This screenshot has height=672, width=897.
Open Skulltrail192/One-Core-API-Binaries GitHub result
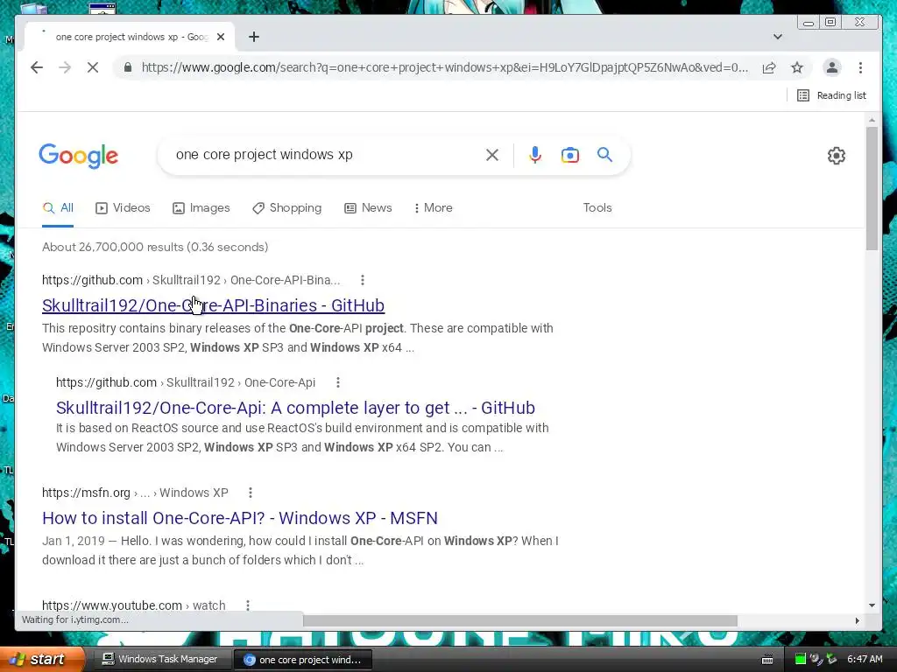(214, 305)
